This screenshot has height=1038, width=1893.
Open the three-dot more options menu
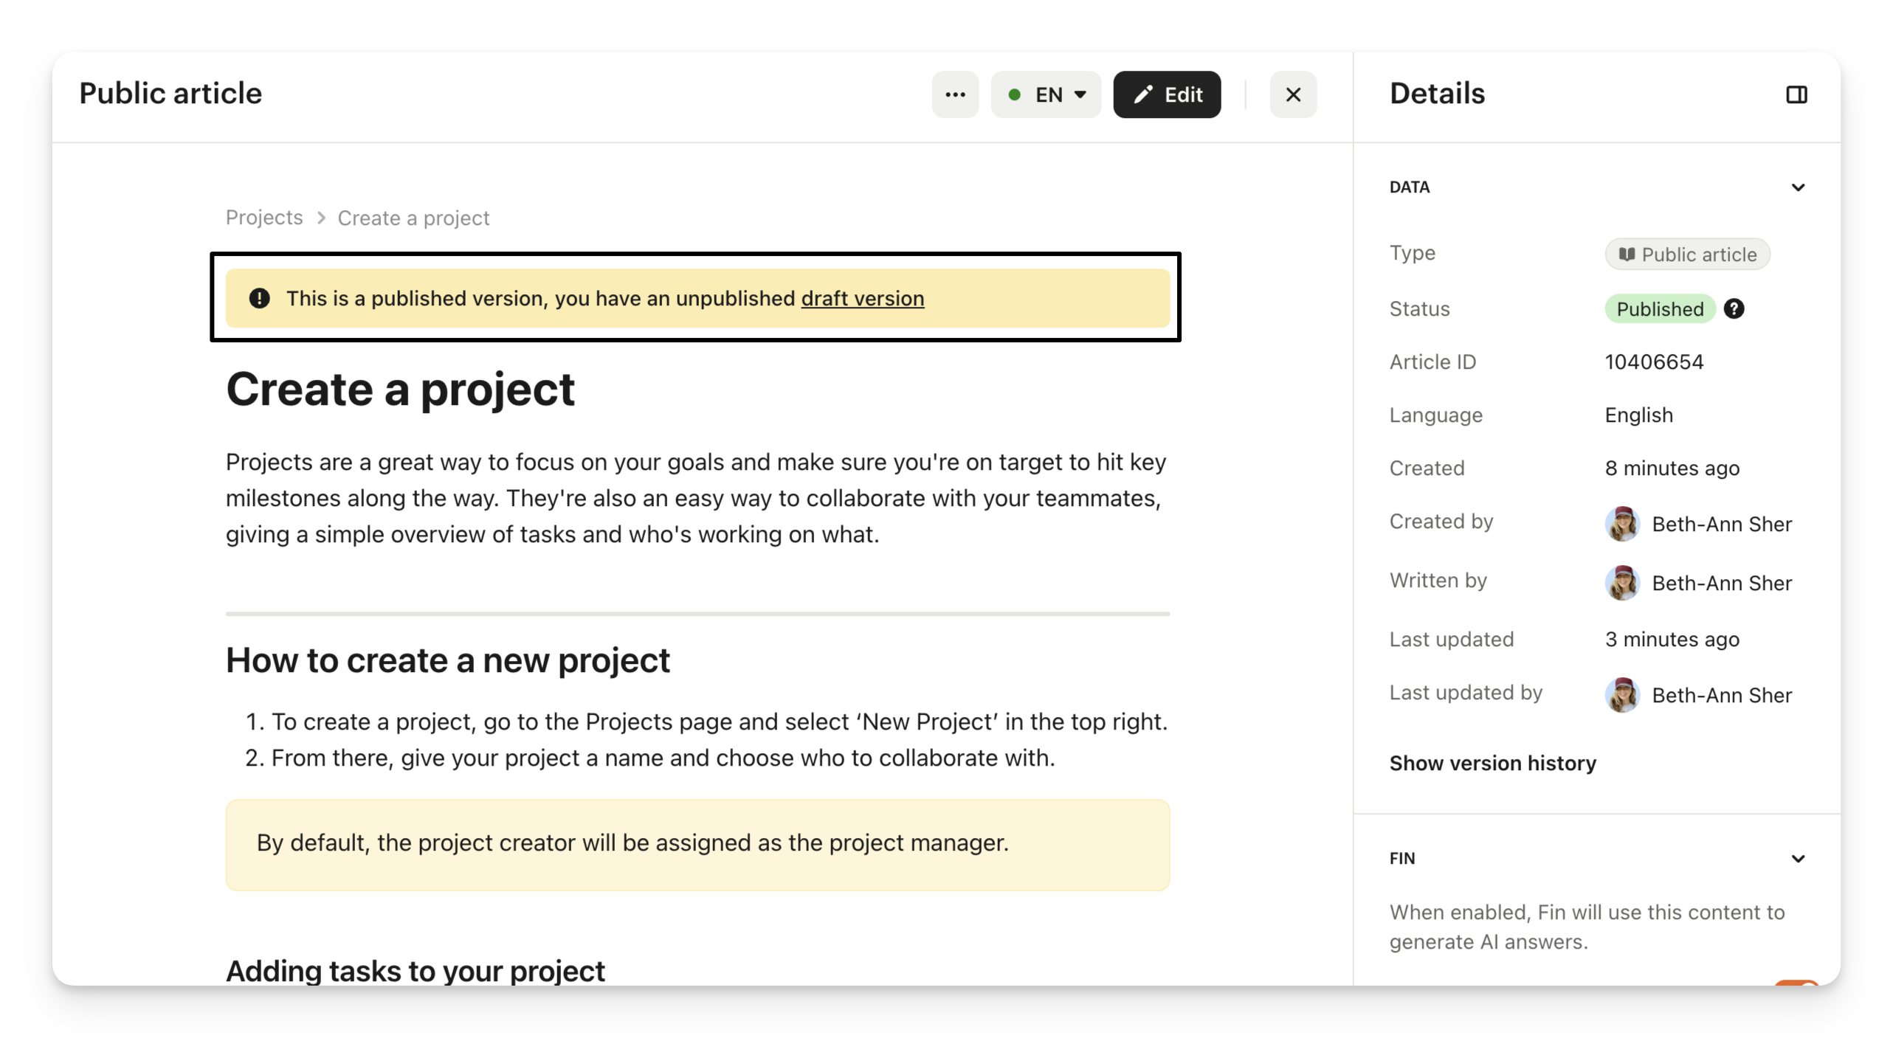click(x=955, y=94)
